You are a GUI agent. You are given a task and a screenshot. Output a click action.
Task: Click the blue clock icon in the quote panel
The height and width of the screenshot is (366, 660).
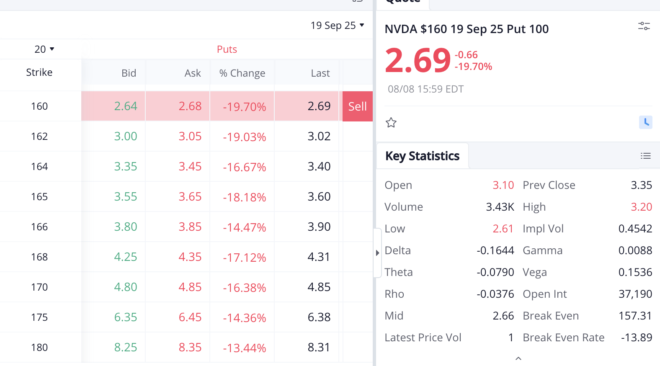click(646, 122)
